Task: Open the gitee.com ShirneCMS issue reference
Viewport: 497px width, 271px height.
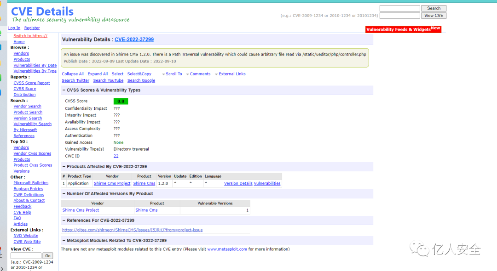Action: click(x=132, y=230)
